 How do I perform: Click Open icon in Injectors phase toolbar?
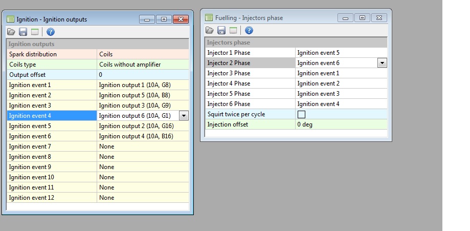point(210,30)
